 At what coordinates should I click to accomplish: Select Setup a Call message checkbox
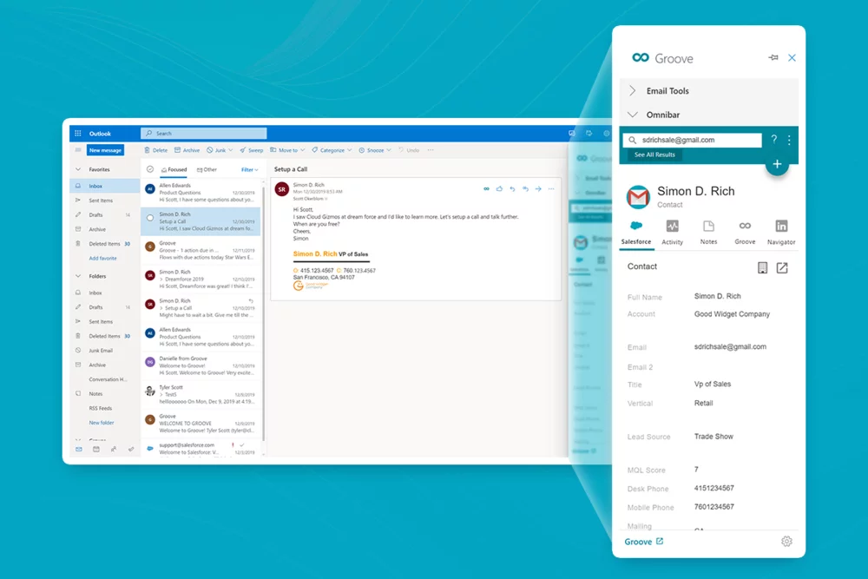(x=150, y=218)
